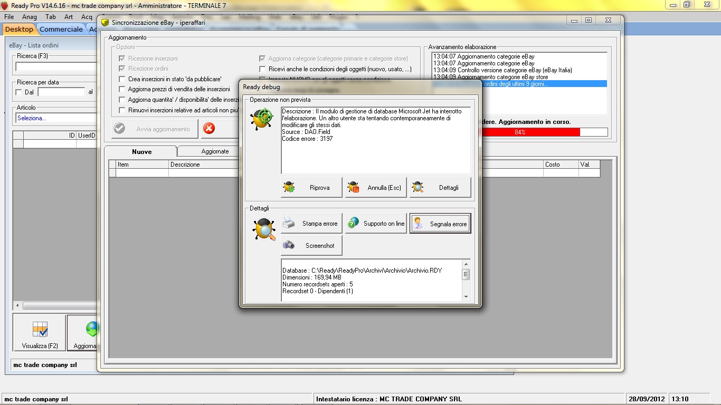Image resolution: width=721 pixels, height=405 pixels.
Task: Select highlighted 'ordini degli ultimi 9 giorni' log line
Action: pos(519,84)
